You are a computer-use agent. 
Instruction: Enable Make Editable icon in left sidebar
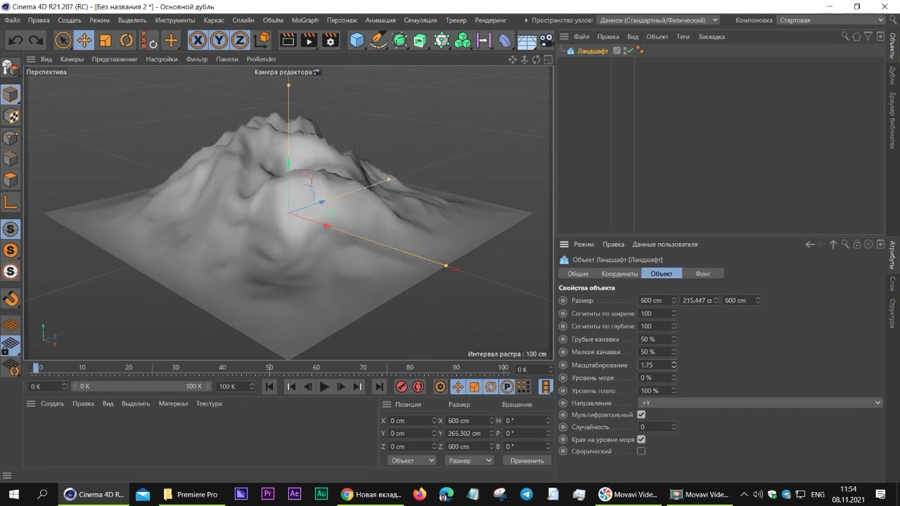click(11, 68)
